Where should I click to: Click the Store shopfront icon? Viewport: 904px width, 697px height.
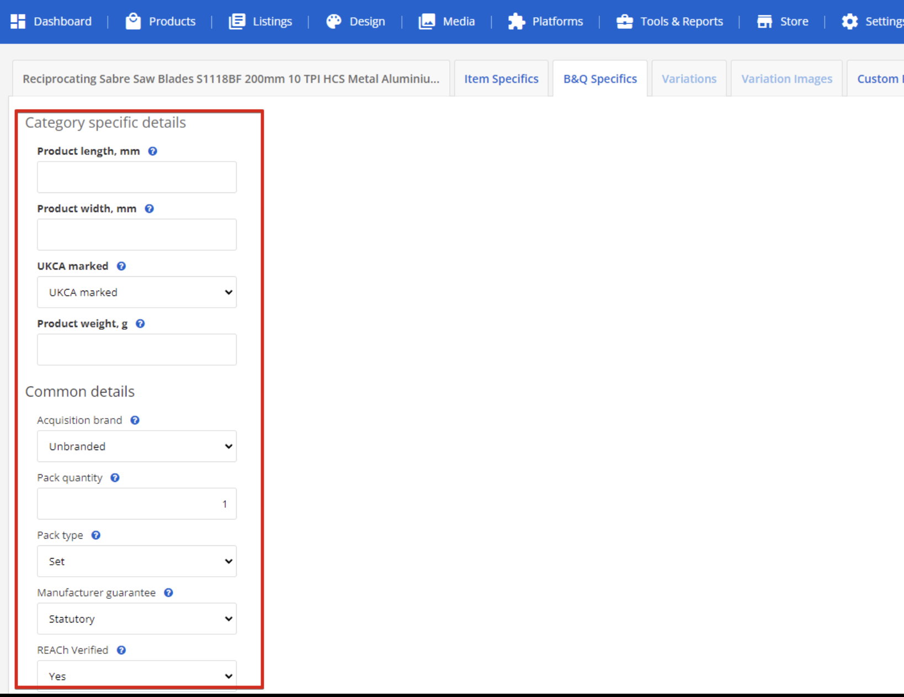764,22
